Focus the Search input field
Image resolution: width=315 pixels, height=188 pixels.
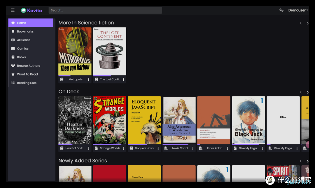pyautogui.click(x=105, y=10)
